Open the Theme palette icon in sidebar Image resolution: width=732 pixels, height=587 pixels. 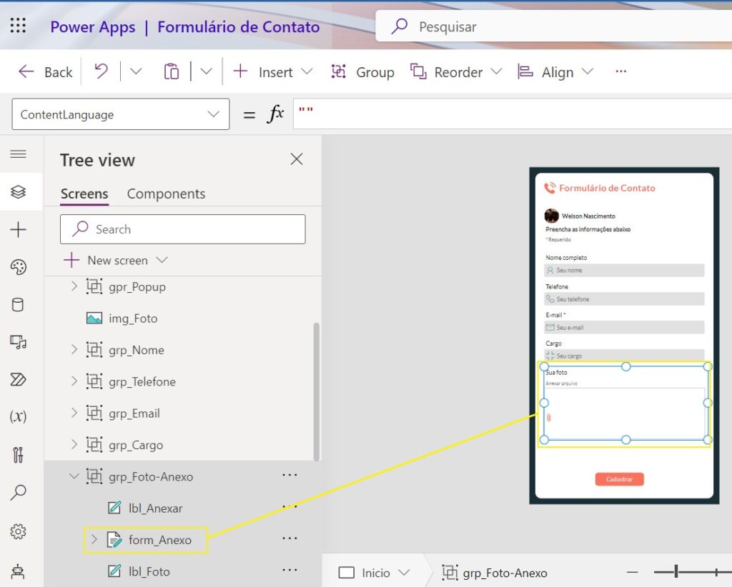(19, 267)
